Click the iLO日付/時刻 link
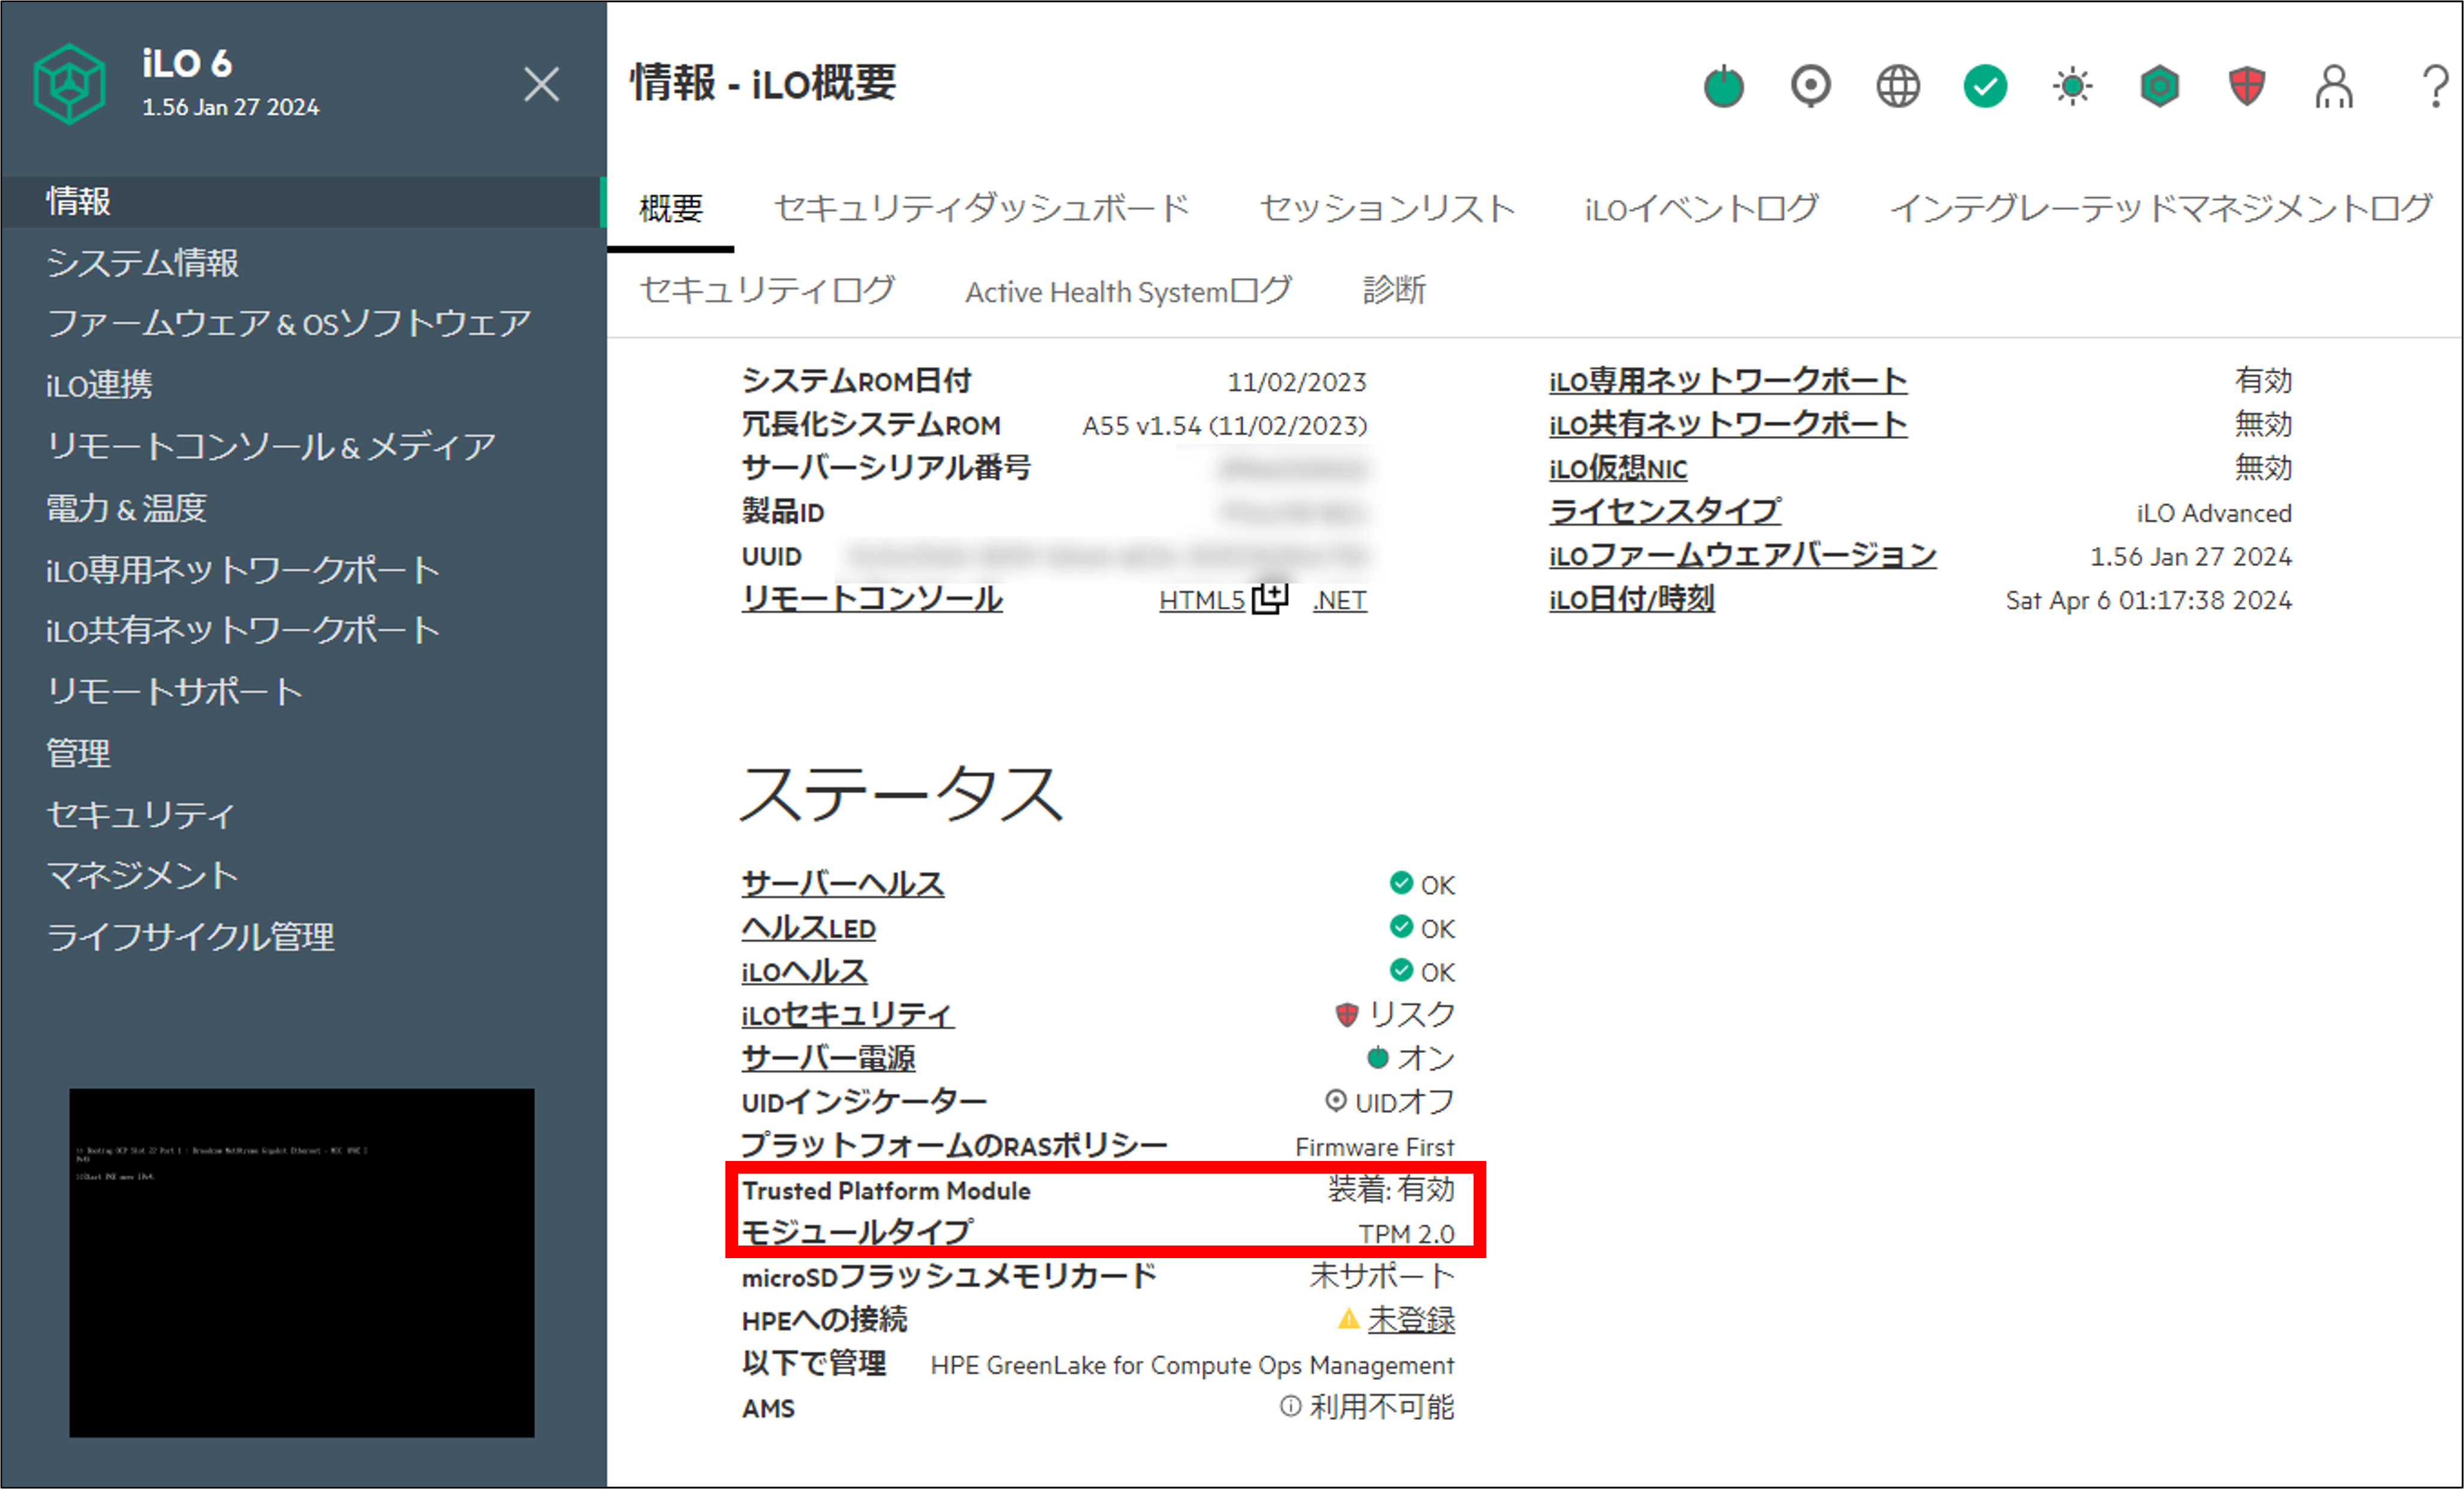The width and height of the screenshot is (2464, 1489). pos(1632,600)
